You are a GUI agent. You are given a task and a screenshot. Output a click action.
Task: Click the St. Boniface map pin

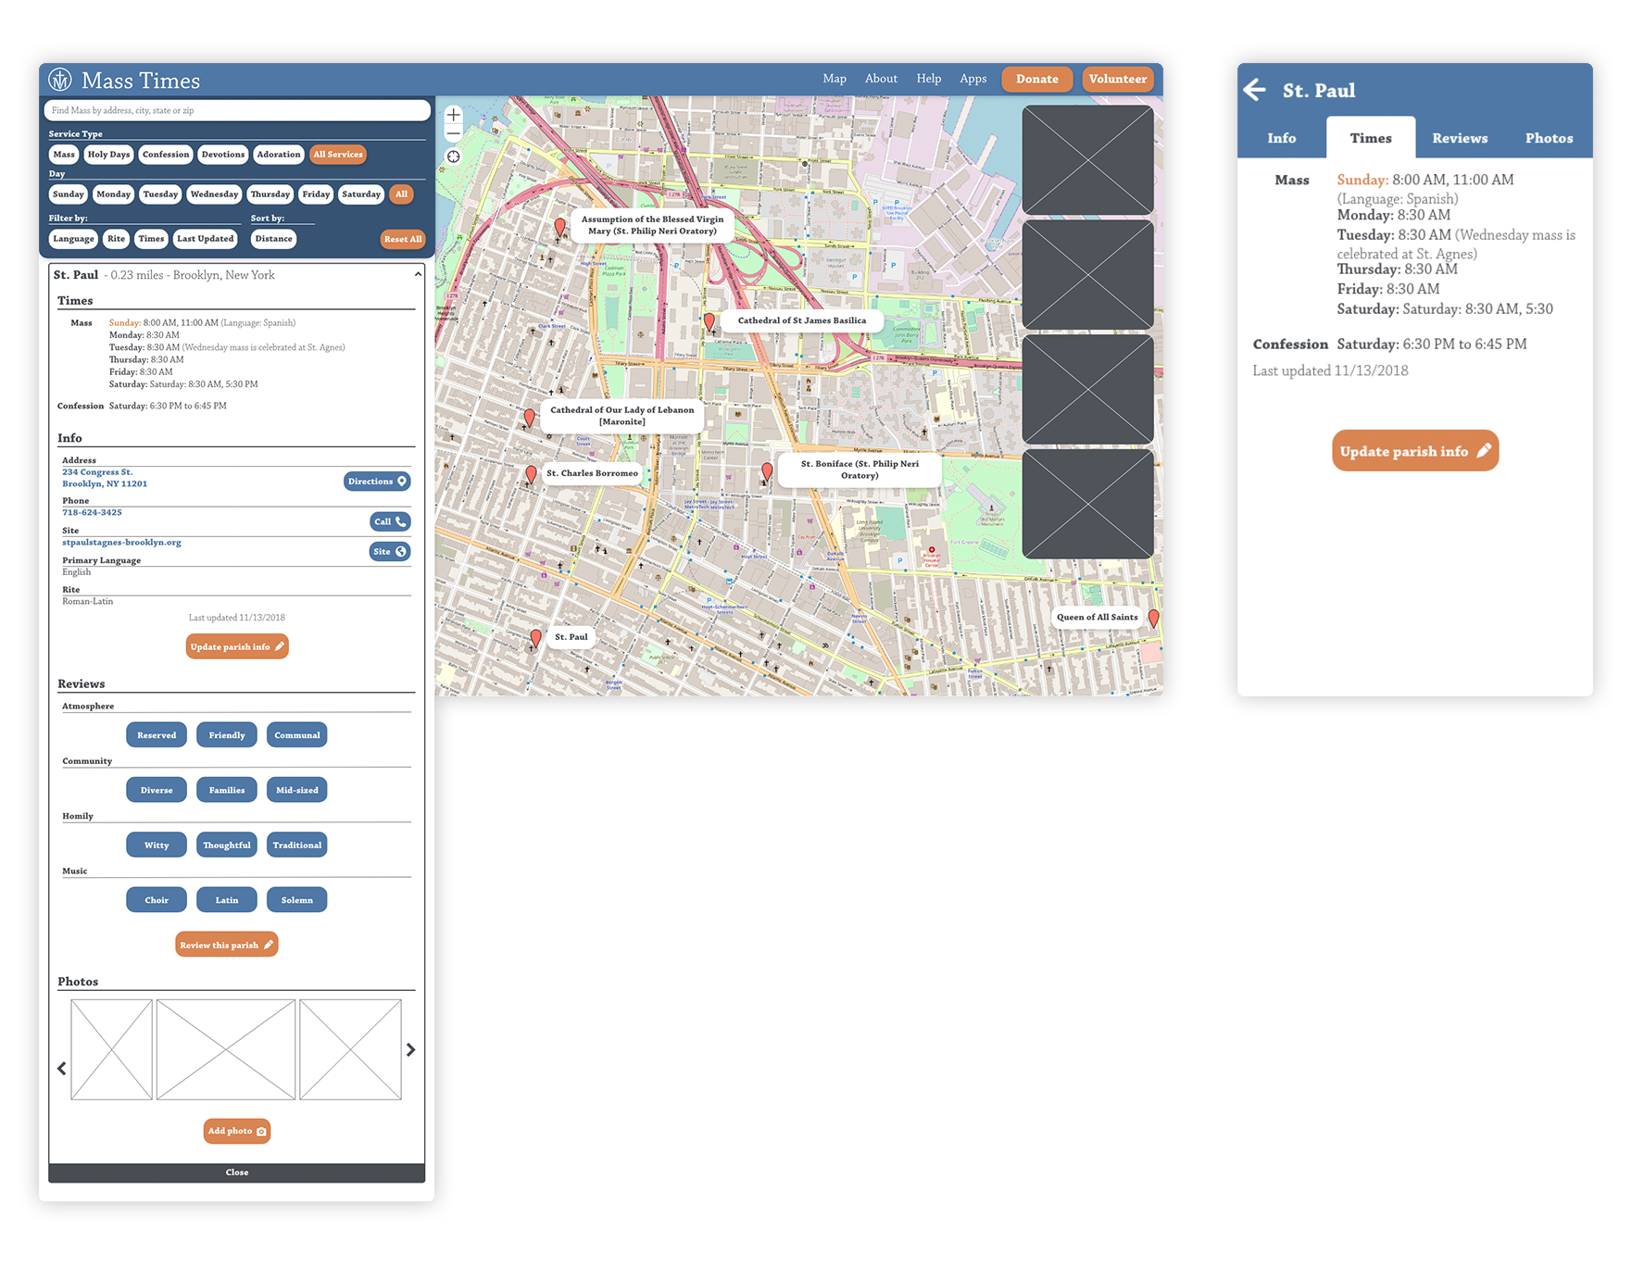coord(767,472)
